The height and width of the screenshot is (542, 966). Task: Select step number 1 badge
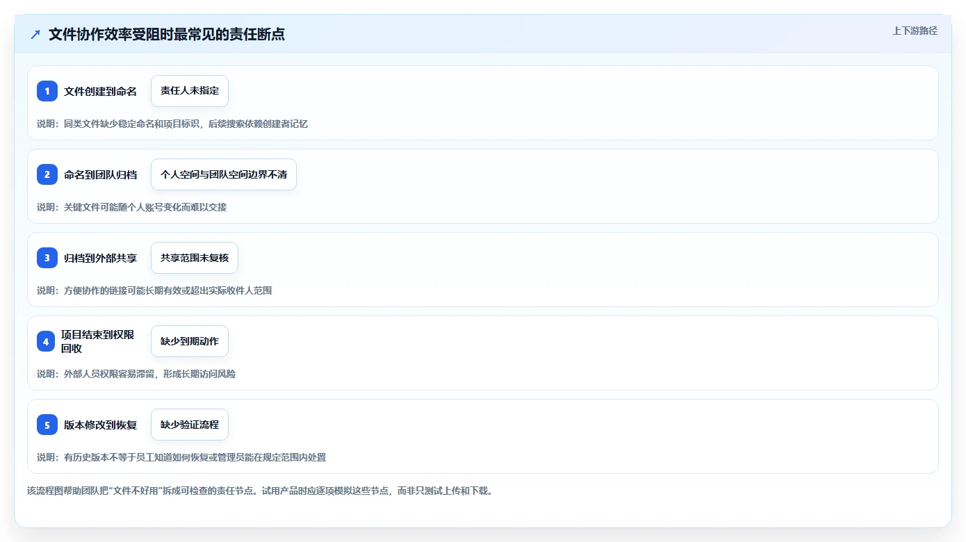(47, 91)
